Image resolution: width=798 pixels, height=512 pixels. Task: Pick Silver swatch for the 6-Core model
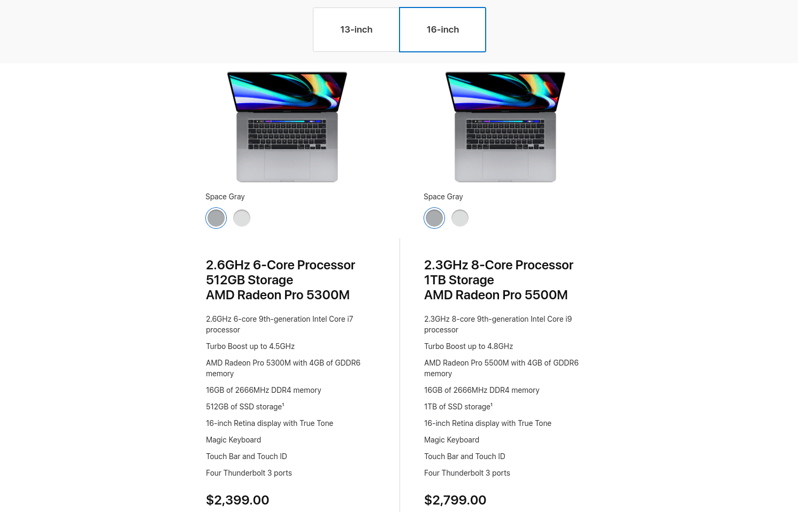[x=242, y=218]
